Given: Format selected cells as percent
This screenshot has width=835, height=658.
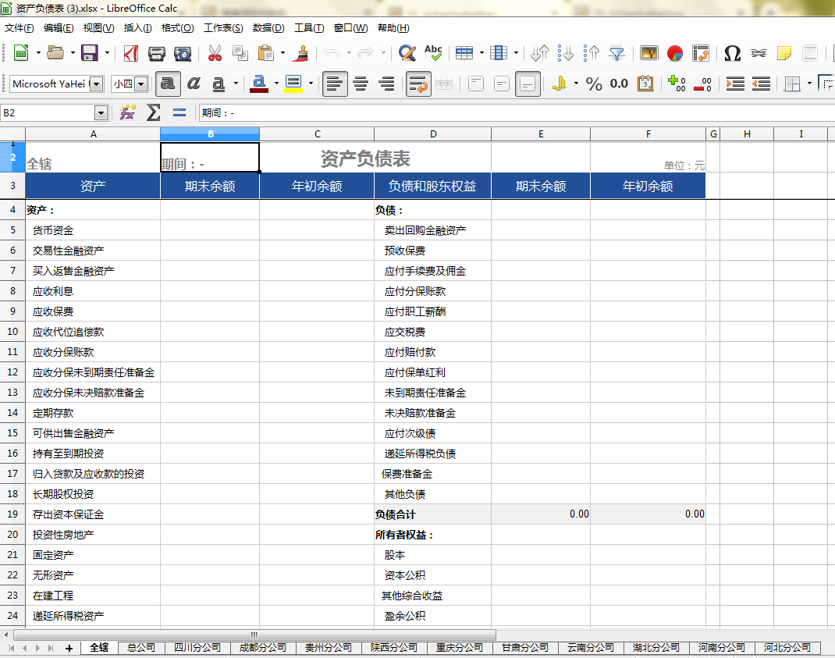Looking at the screenshot, I should [594, 84].
